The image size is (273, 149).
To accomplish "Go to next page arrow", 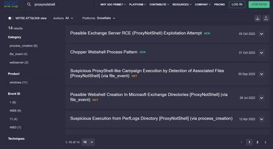I will (x=265, y=142).
